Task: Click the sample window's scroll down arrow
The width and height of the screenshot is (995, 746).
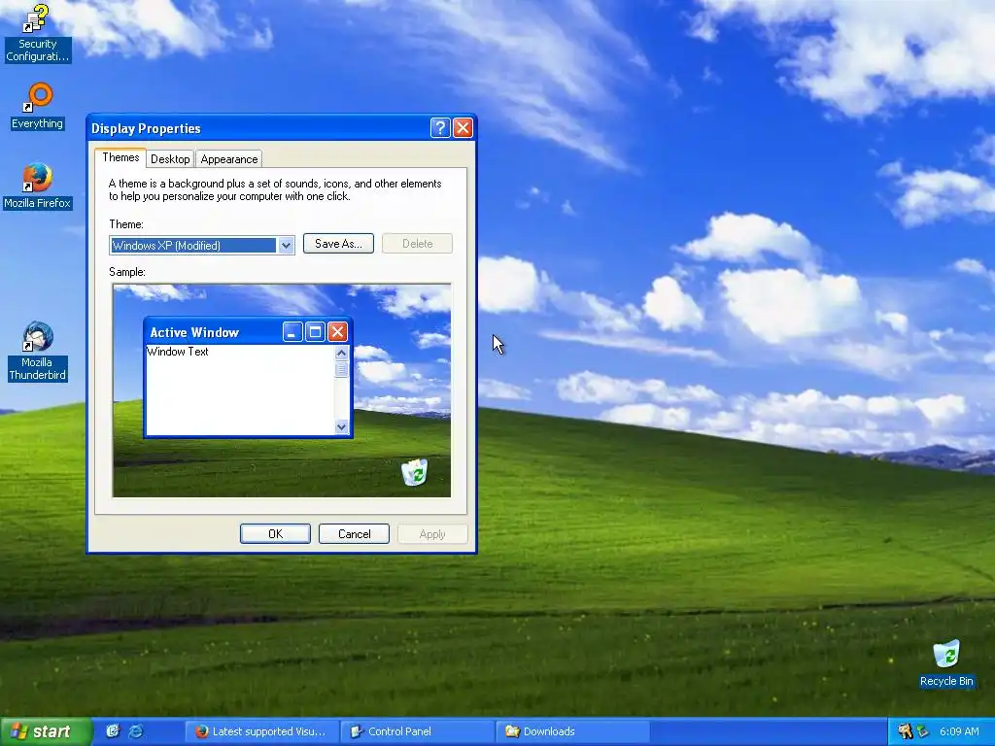Action: [x=341, y=427]
